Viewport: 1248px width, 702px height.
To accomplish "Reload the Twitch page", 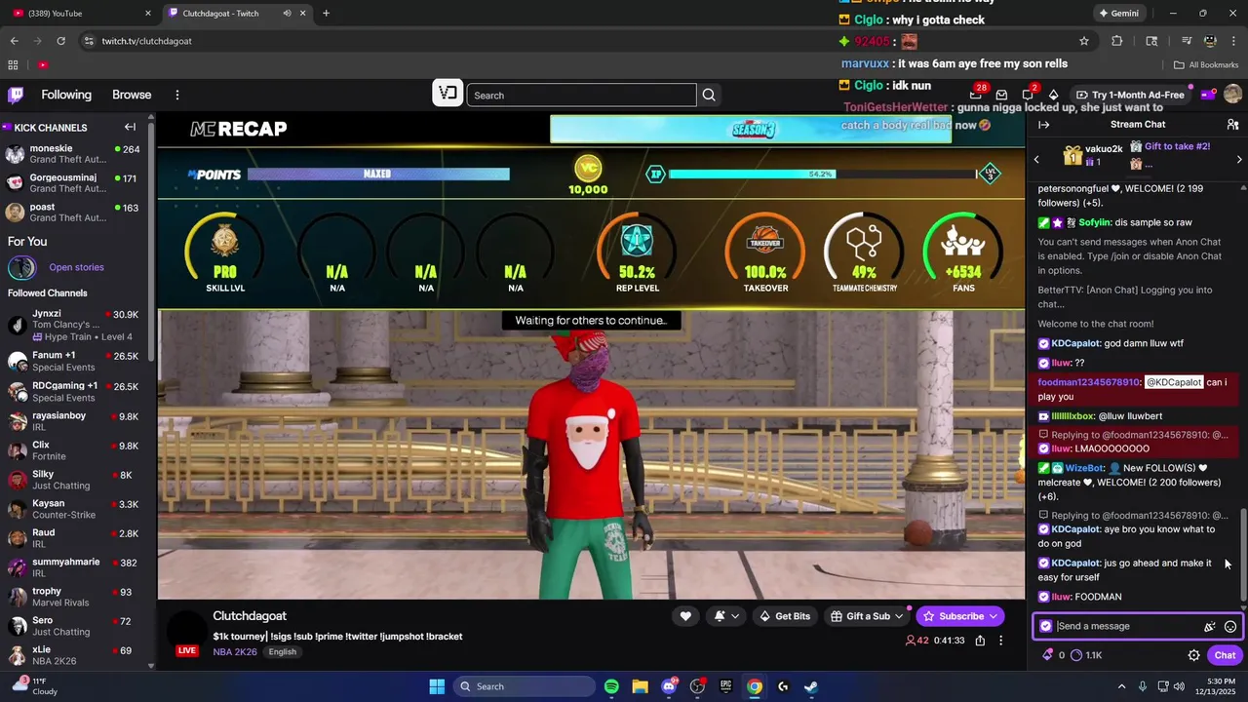I will (x=60, y=41).
